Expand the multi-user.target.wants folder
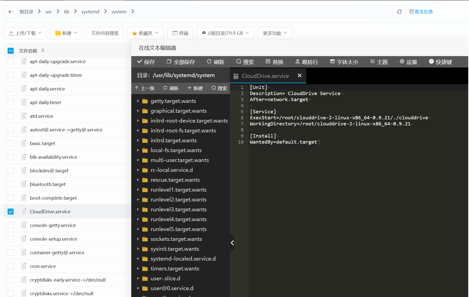The image size is (469, 297). pyautogui.click(x=138, y=160)
